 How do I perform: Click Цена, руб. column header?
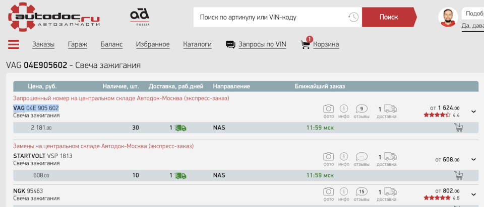point(42,86)
